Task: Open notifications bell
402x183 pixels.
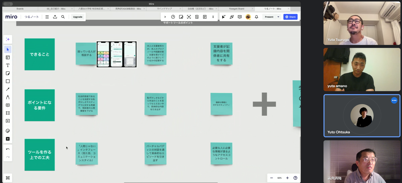Action: click(x=256, y=17)
